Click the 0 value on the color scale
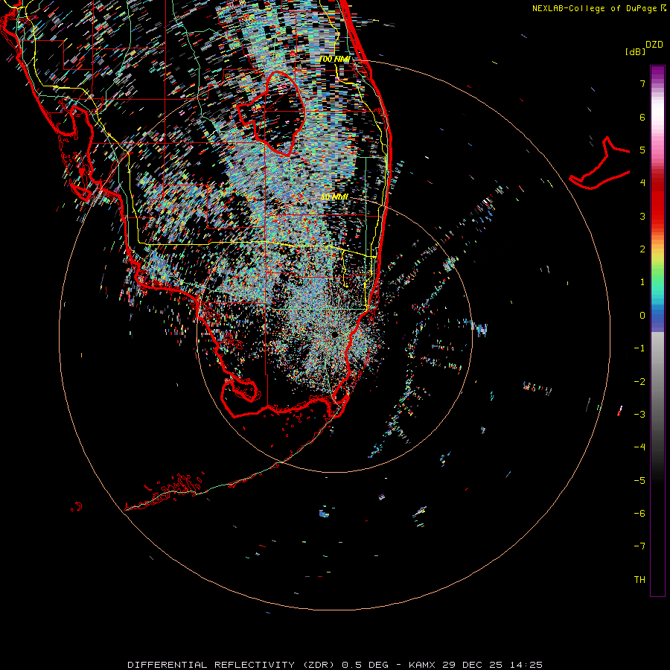Image resolution: width=670 pixels, height=670 pixels. 642,316
